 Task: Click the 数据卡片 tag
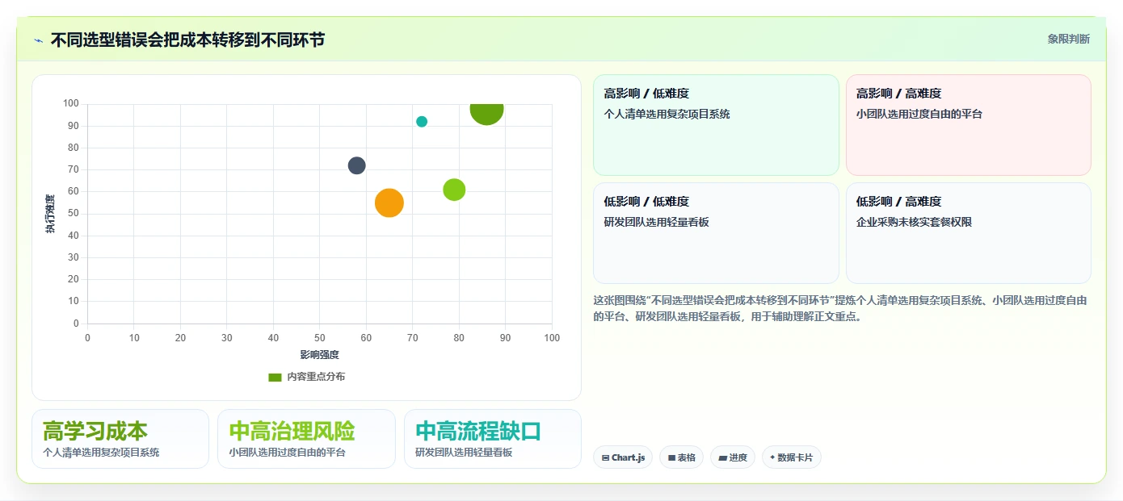click(x=792, y=457)
